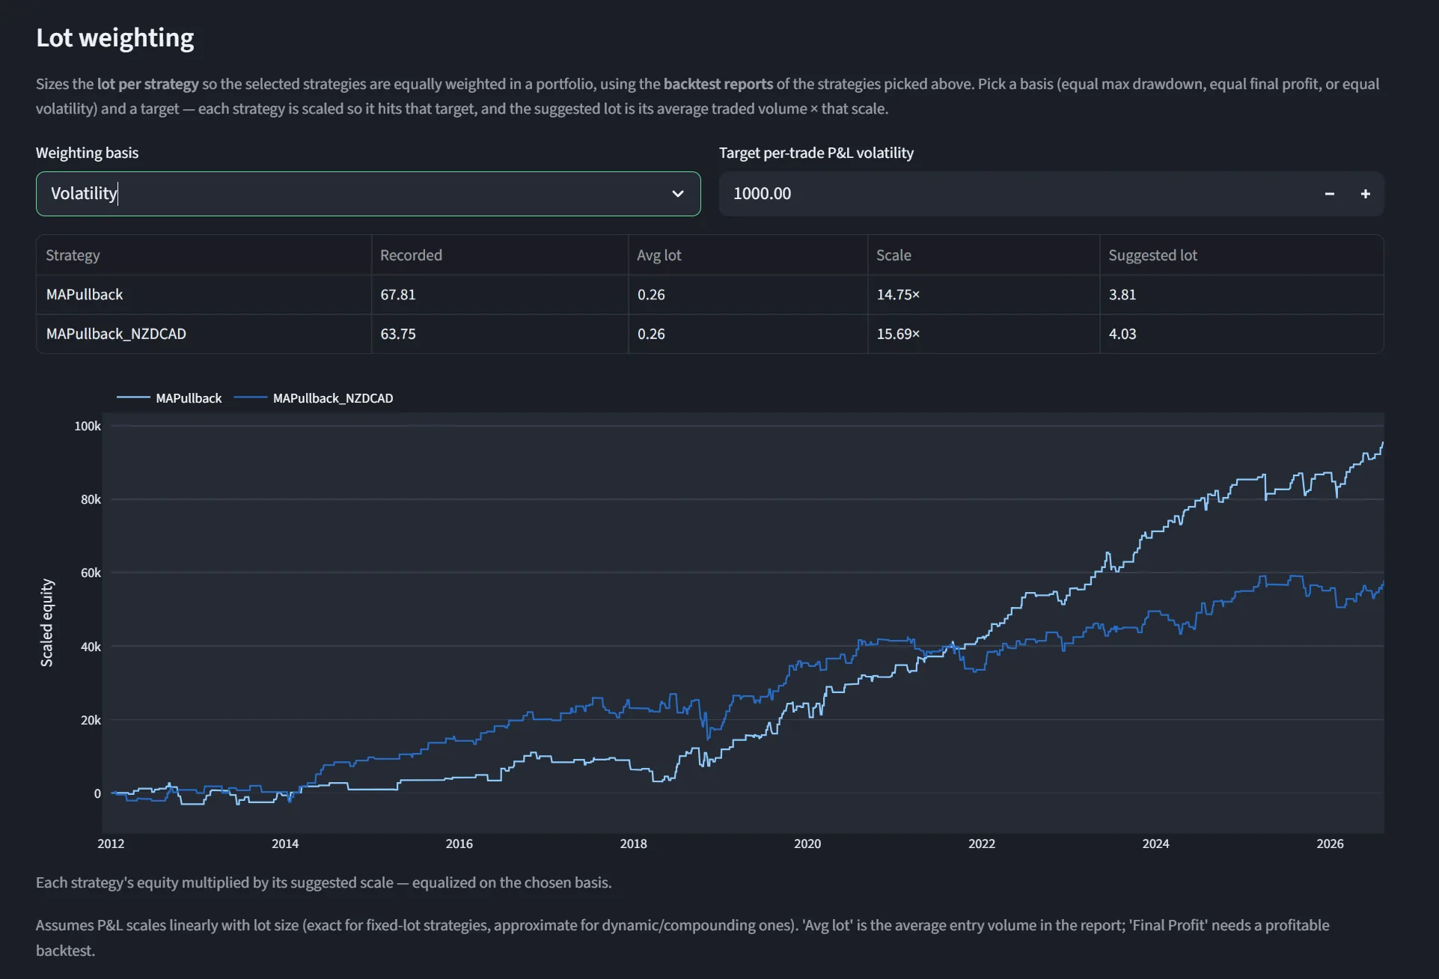
Task: Click the suggested lot value 4.03
Action: tap(1122, 334)
